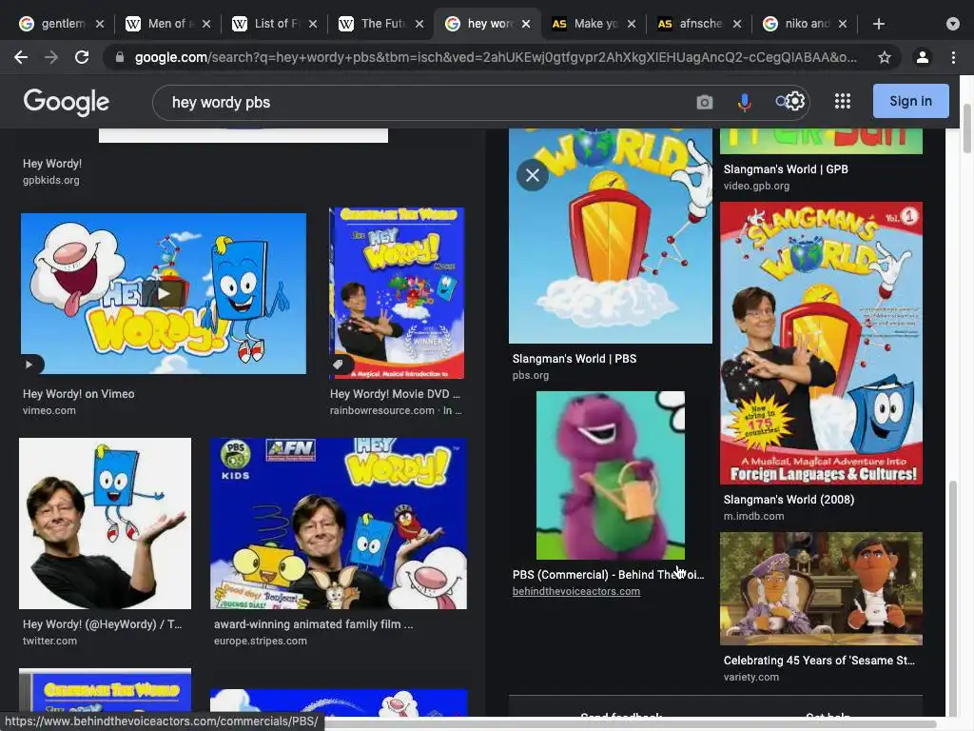Open 'Hey Wordy! on Vimeo' result title
Viewport: 974px width, 731px height.
click(x=78, y=393)
